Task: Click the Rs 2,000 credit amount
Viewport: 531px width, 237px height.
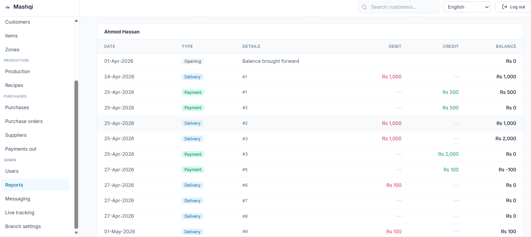Action: [x=448, y=154]
